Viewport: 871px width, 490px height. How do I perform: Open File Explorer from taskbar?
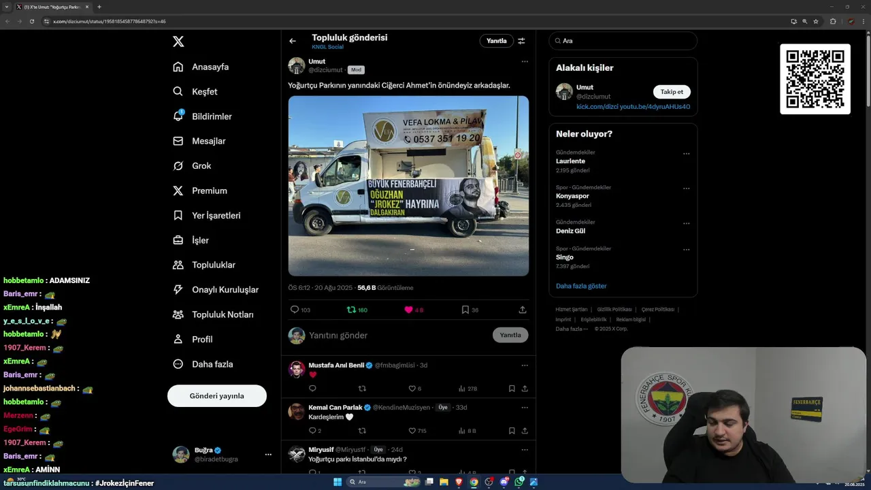pyautogui.click(x=444, y=482)
